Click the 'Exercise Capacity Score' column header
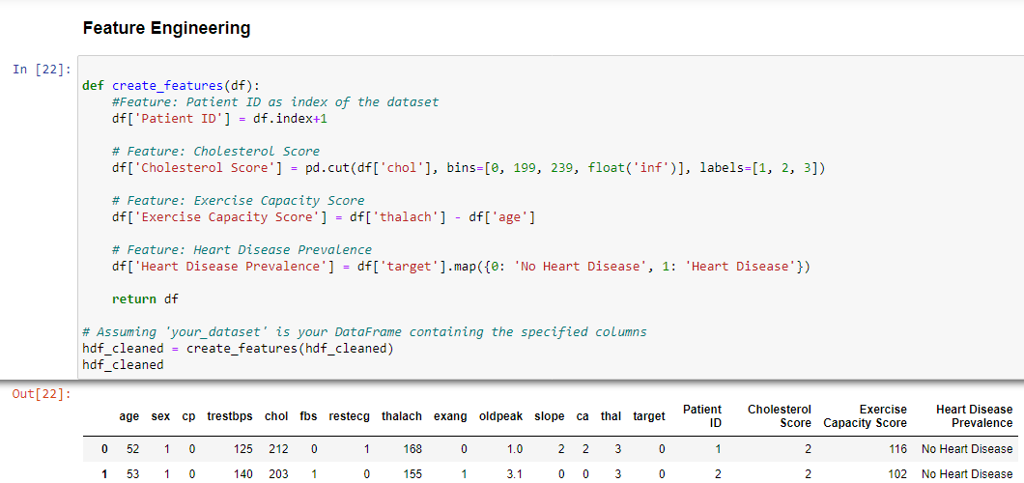Screen dimensions: 1024x483 tap(866, 415)
